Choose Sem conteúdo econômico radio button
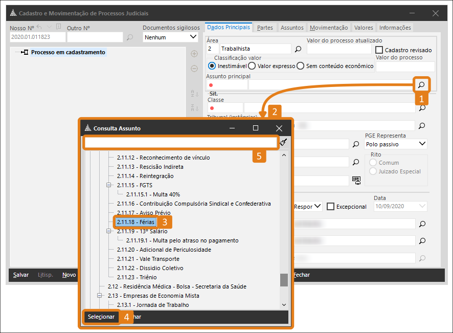 (x=301, y=66)
